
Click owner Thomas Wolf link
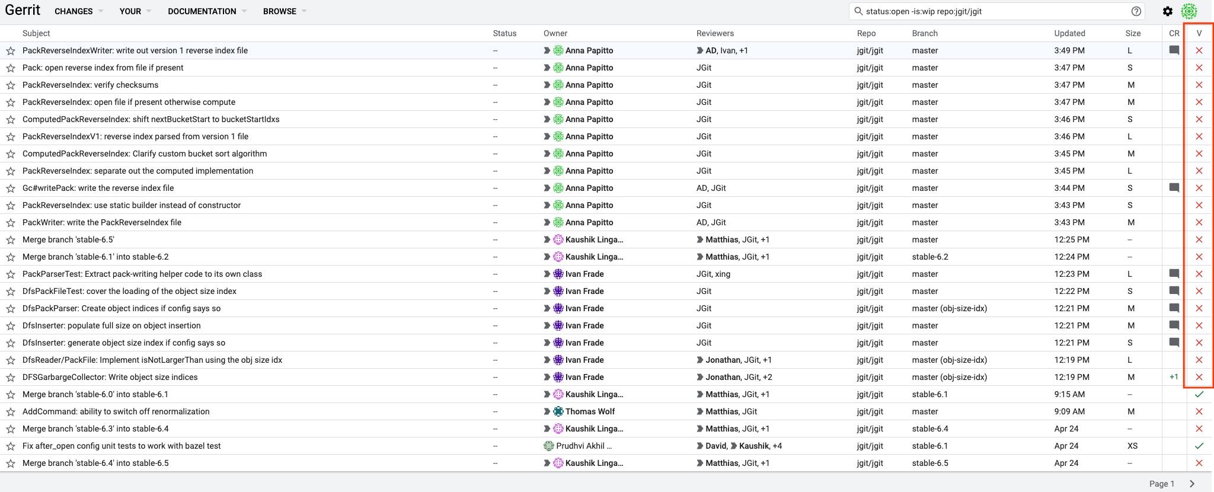tap(590, 411)
